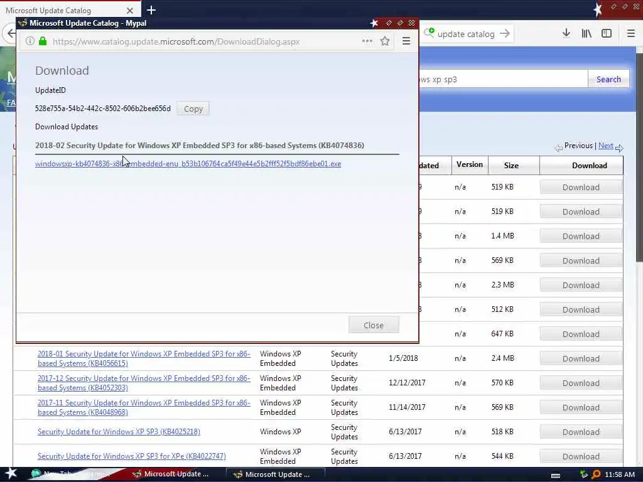Open the popup window's hamburger menu
Viewport: 643px width, 482px height.
tap(406, 41)
